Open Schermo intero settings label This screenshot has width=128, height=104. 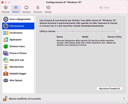pos(17,46)
